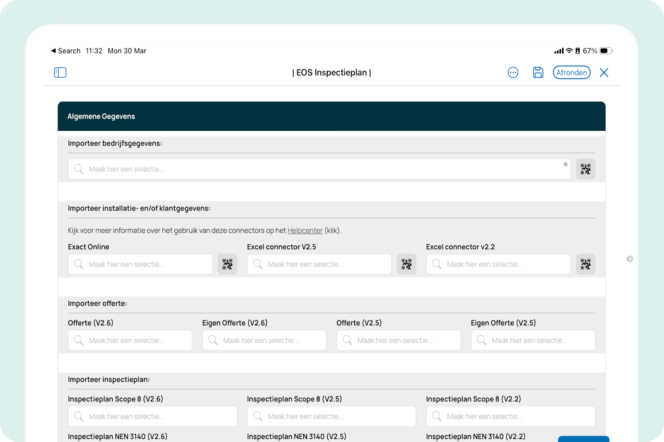This screenshot has width=664, height=442.
Task: Scan QR code for Excel connector V2.5
Action: click(406, 264)
